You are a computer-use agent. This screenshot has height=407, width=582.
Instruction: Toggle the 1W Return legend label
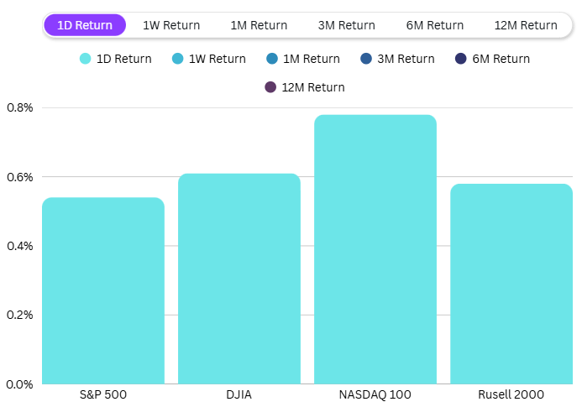point(218,59)
